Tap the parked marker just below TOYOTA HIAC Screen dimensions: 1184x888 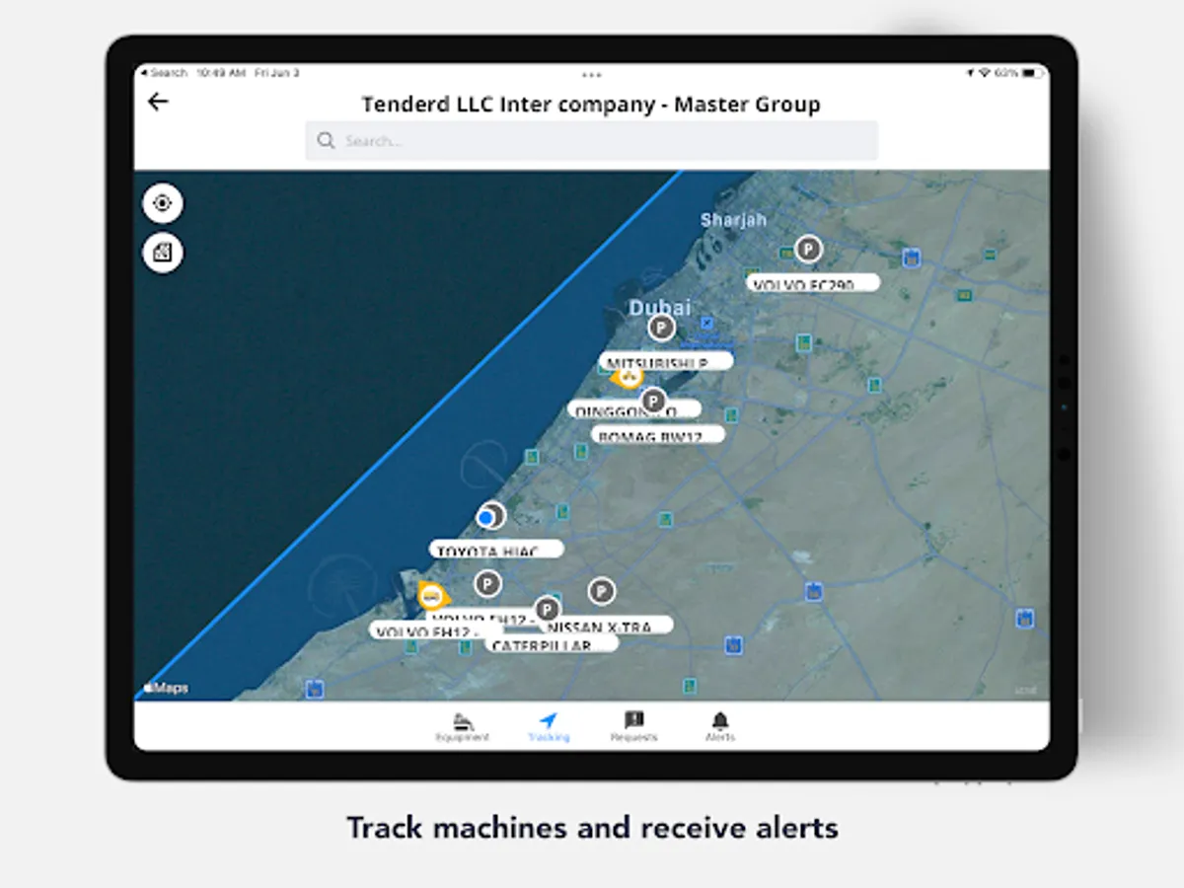click(x=487, y=584)
